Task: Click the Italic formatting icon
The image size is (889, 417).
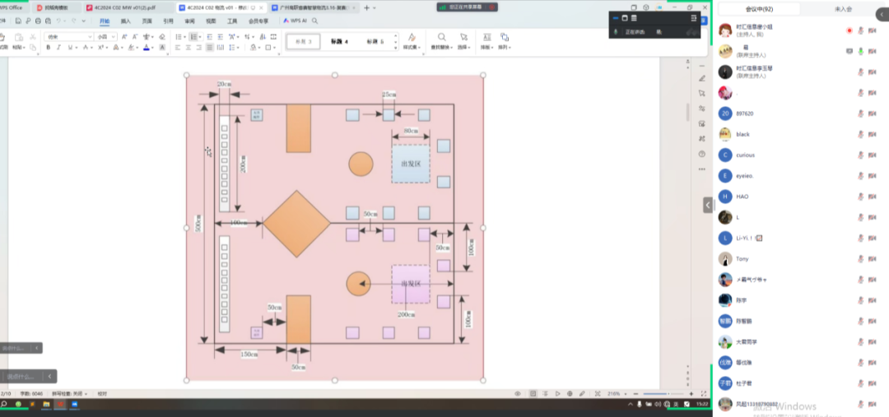Action: coord(59,48)
